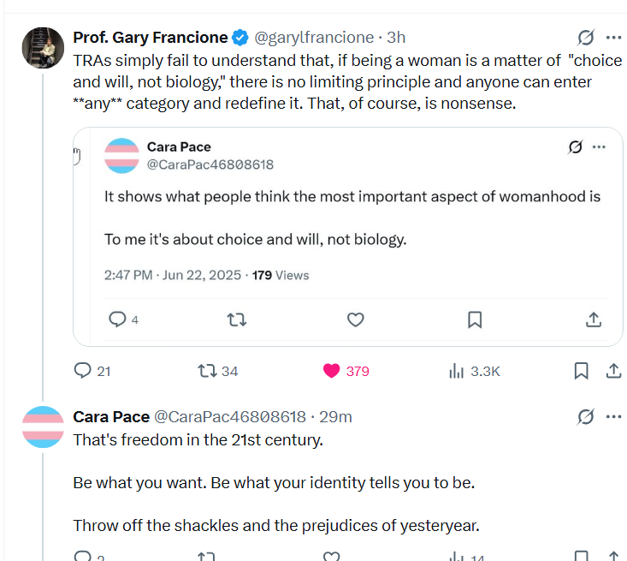
Task: View analytics showing 3.3K views
Action: 456,371
